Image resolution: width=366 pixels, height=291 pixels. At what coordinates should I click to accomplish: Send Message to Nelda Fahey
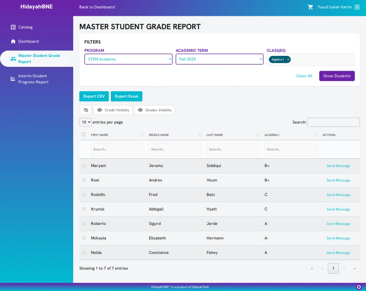point(338,253)
